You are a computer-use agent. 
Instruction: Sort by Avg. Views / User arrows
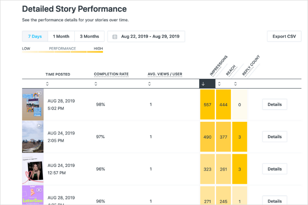149,84
